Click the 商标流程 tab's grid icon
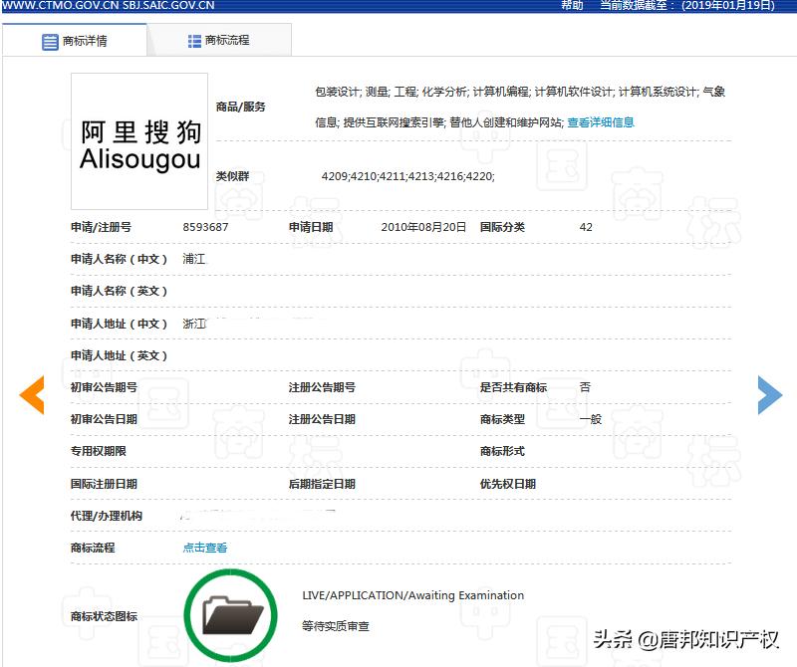Screen dimensions: 797x667 [192, 40]
